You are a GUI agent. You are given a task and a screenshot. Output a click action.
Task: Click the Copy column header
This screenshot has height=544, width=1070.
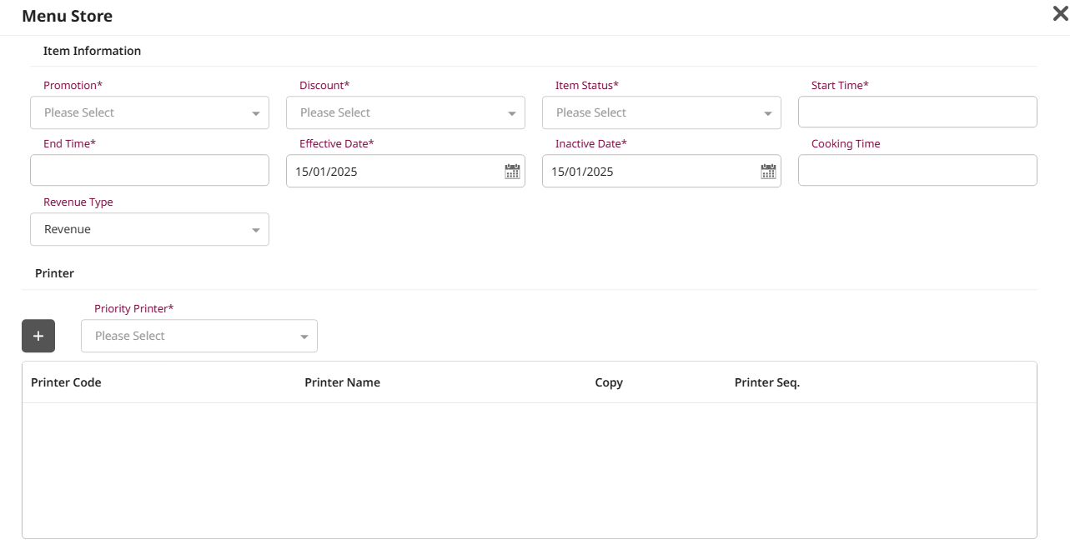click(609, 382)
